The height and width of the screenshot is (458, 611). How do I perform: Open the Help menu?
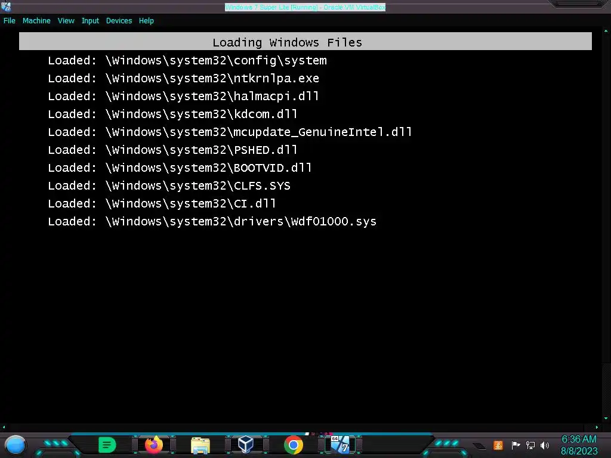click(x=146, y=21)
